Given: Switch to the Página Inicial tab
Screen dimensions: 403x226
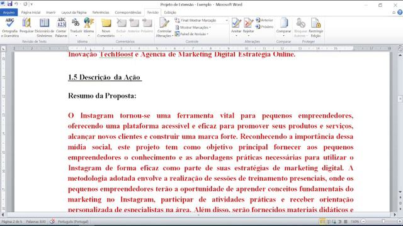Looking at the screenshot, I should 31,13.
